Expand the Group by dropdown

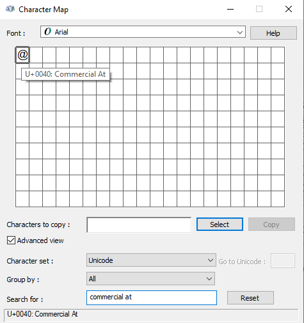pyautogui.click(x=150, y=278)
